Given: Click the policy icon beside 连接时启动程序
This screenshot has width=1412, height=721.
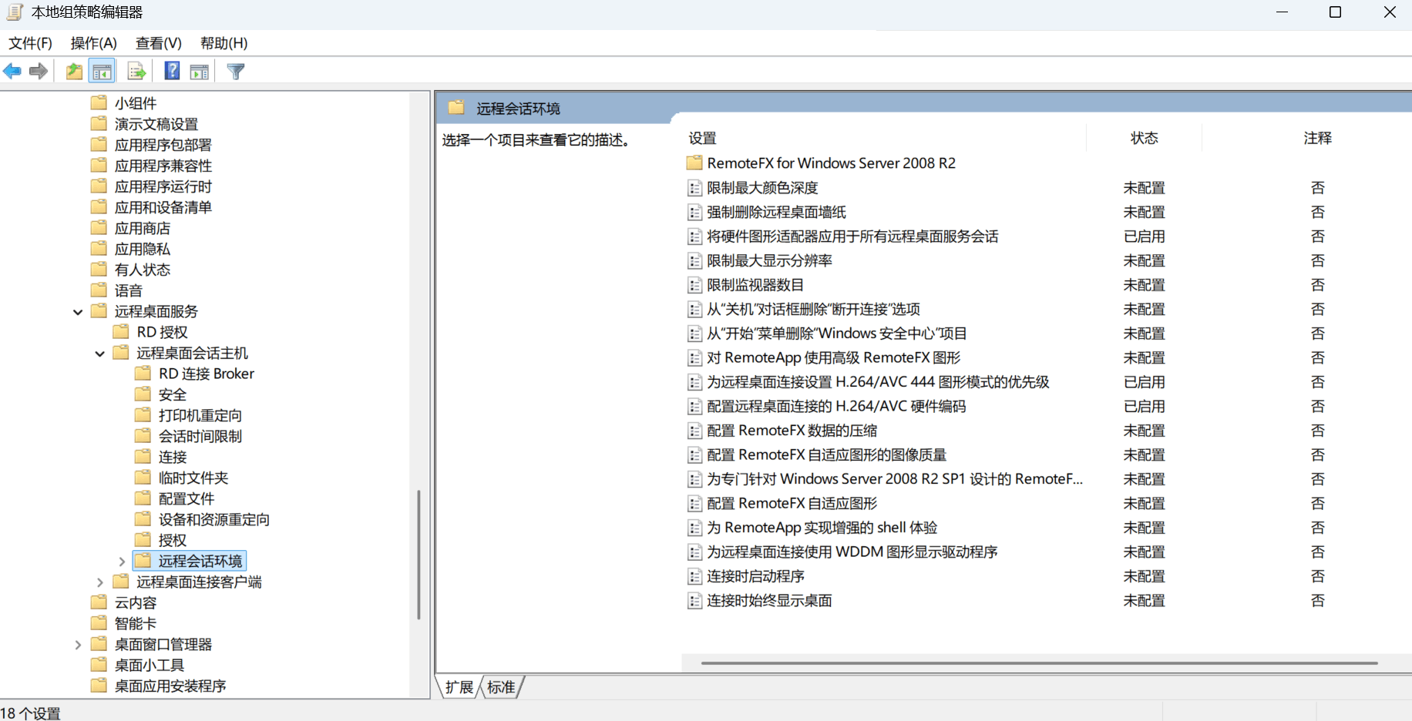Looking at the screenshot, I should pos(694,576).
